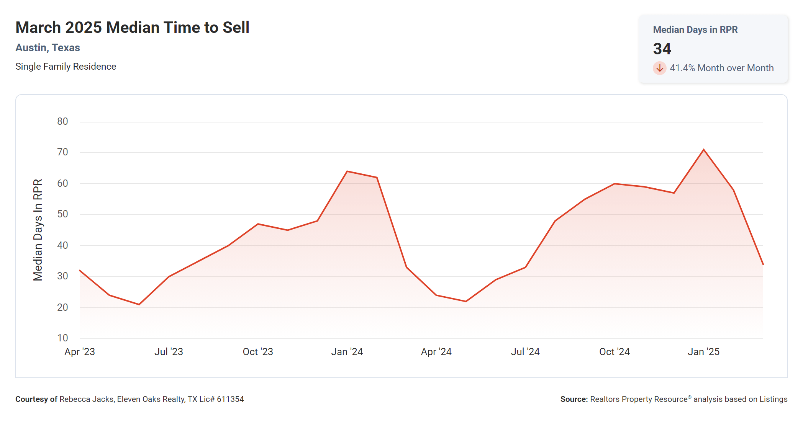Click the Rebecca Jacks courtesy credit text
This screenshot has width=803, height=421.
click(129, 399)
